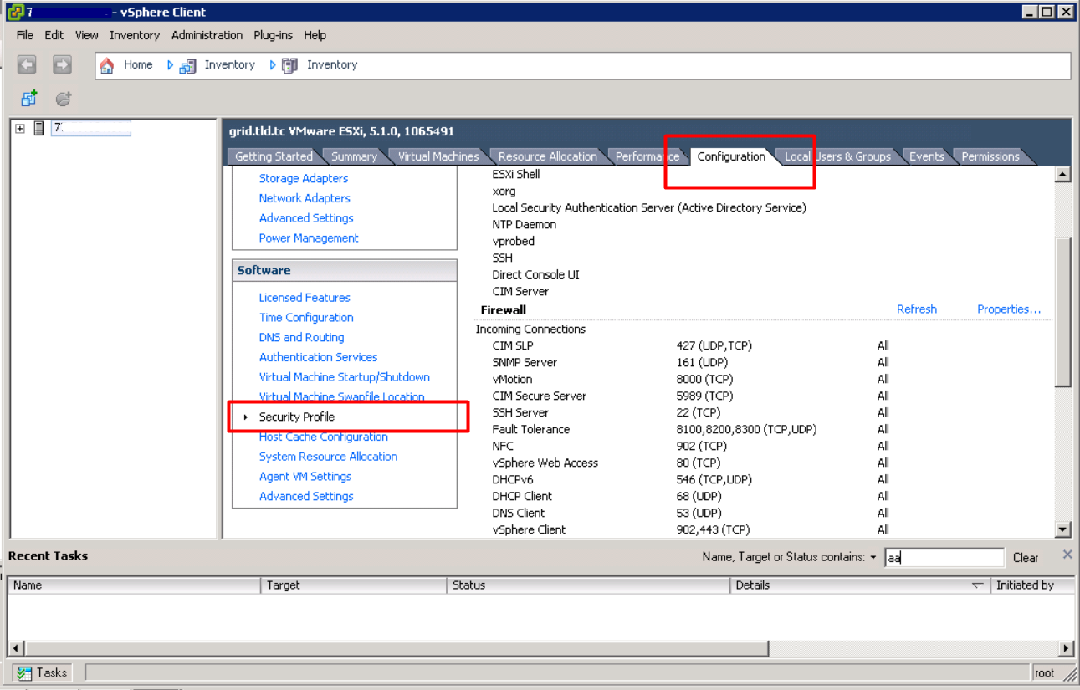
Task: Click the vSphere Client title bar logo
Action: click(x=15, y=12)
